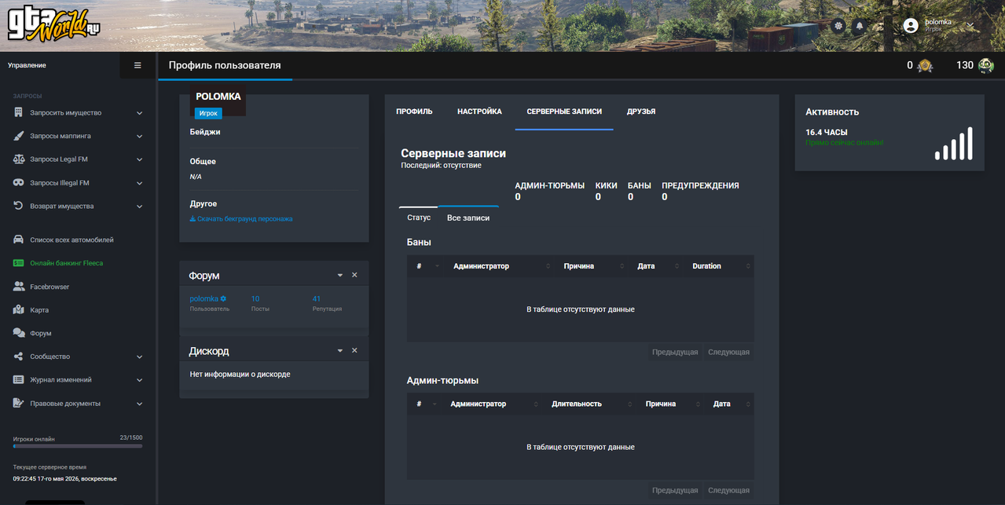Click the gold badge emblem icon
The image size is (1005, 505).
coord(925,66)
